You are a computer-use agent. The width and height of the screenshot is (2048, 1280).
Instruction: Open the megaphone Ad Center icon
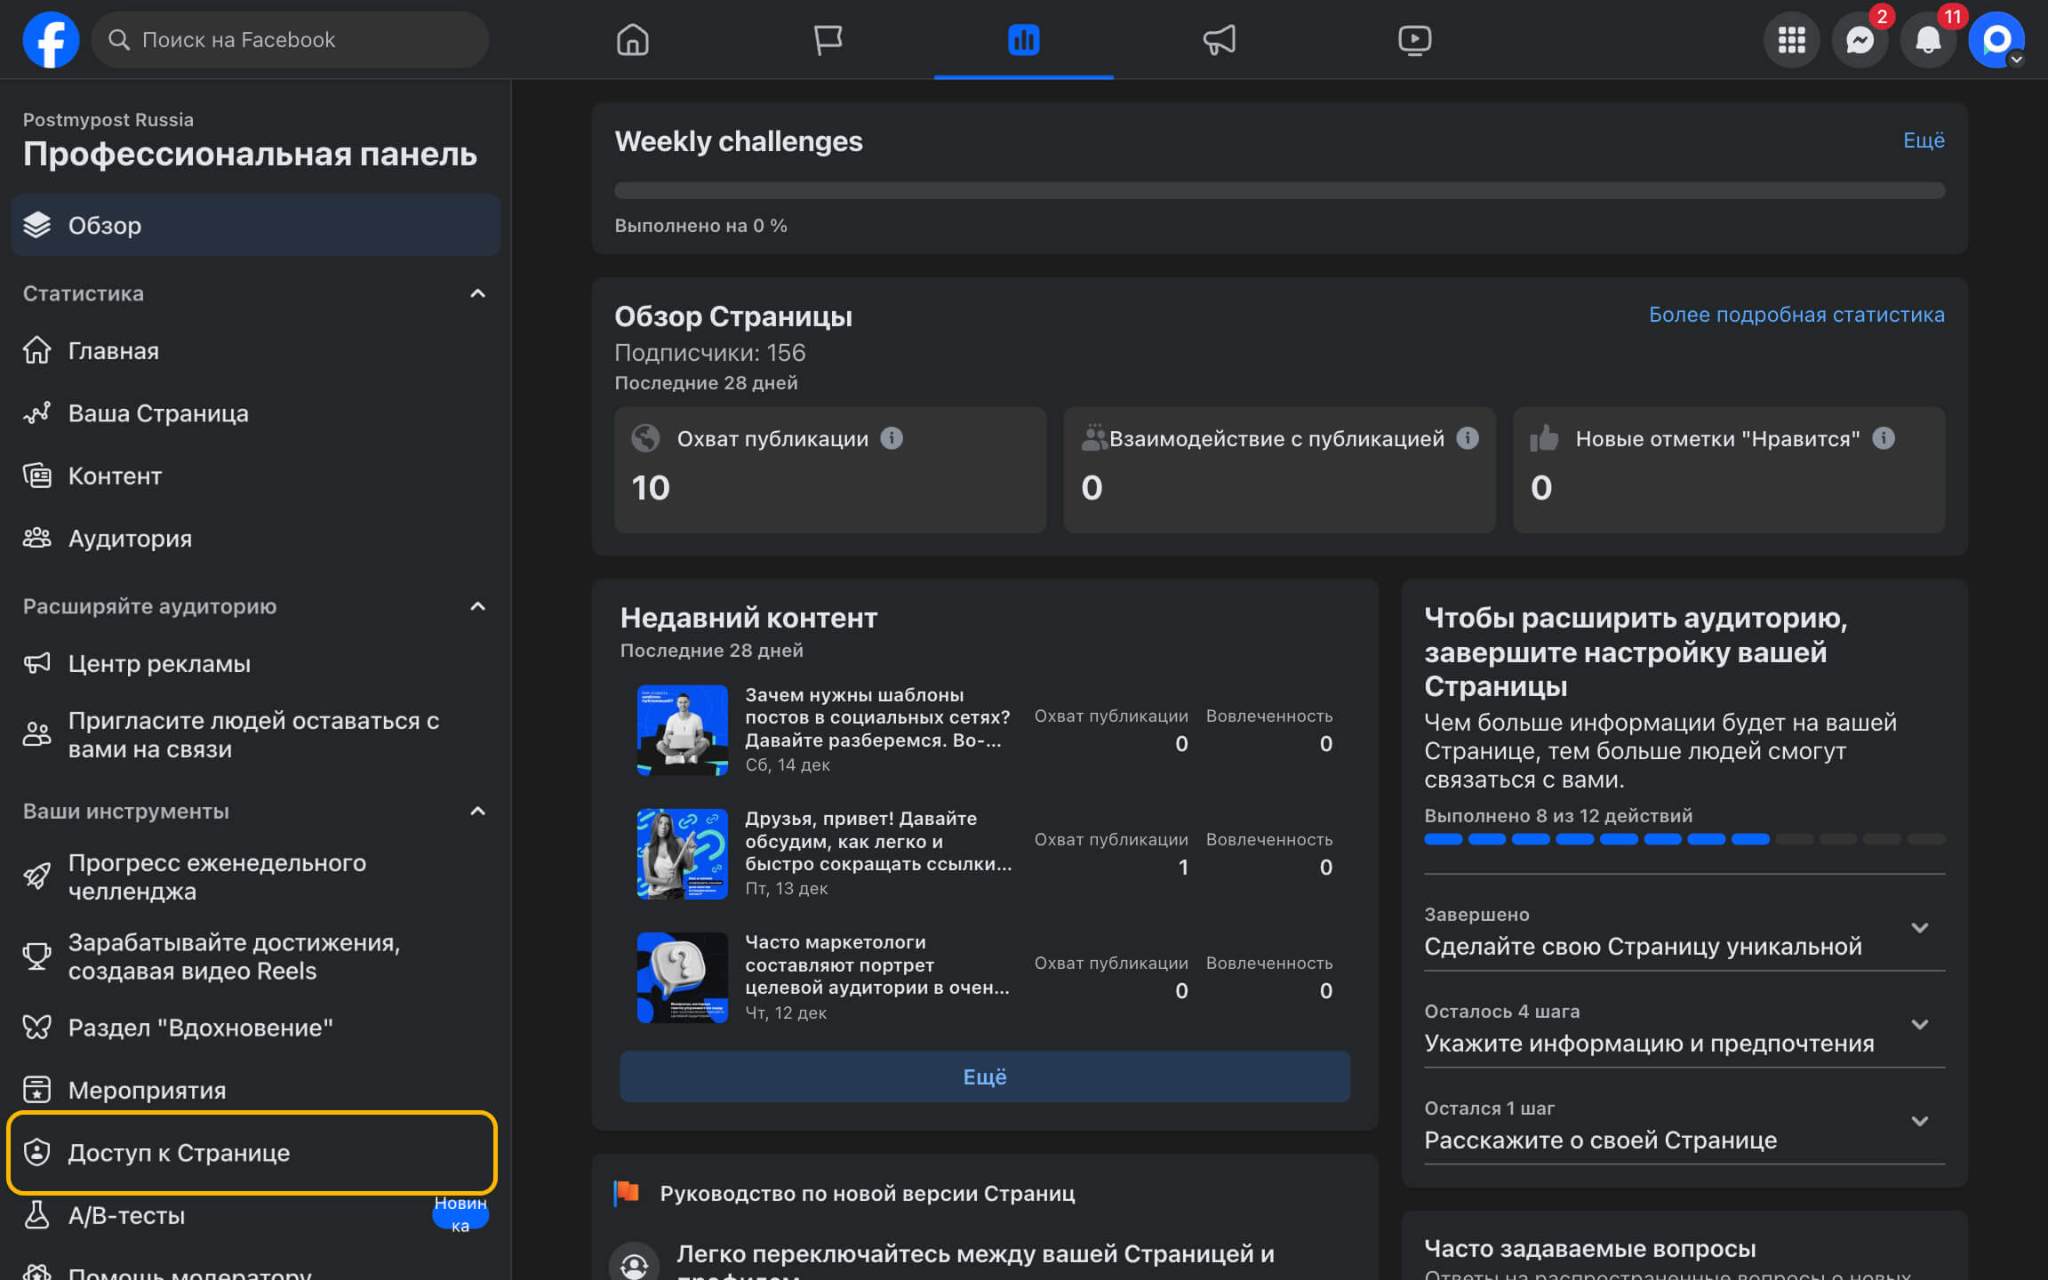click(x=1219, y=40)
